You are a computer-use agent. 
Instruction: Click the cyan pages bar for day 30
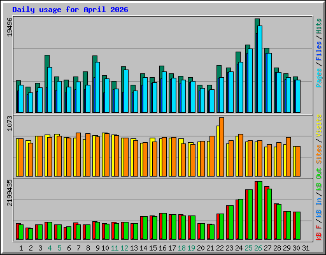(298, 96)
